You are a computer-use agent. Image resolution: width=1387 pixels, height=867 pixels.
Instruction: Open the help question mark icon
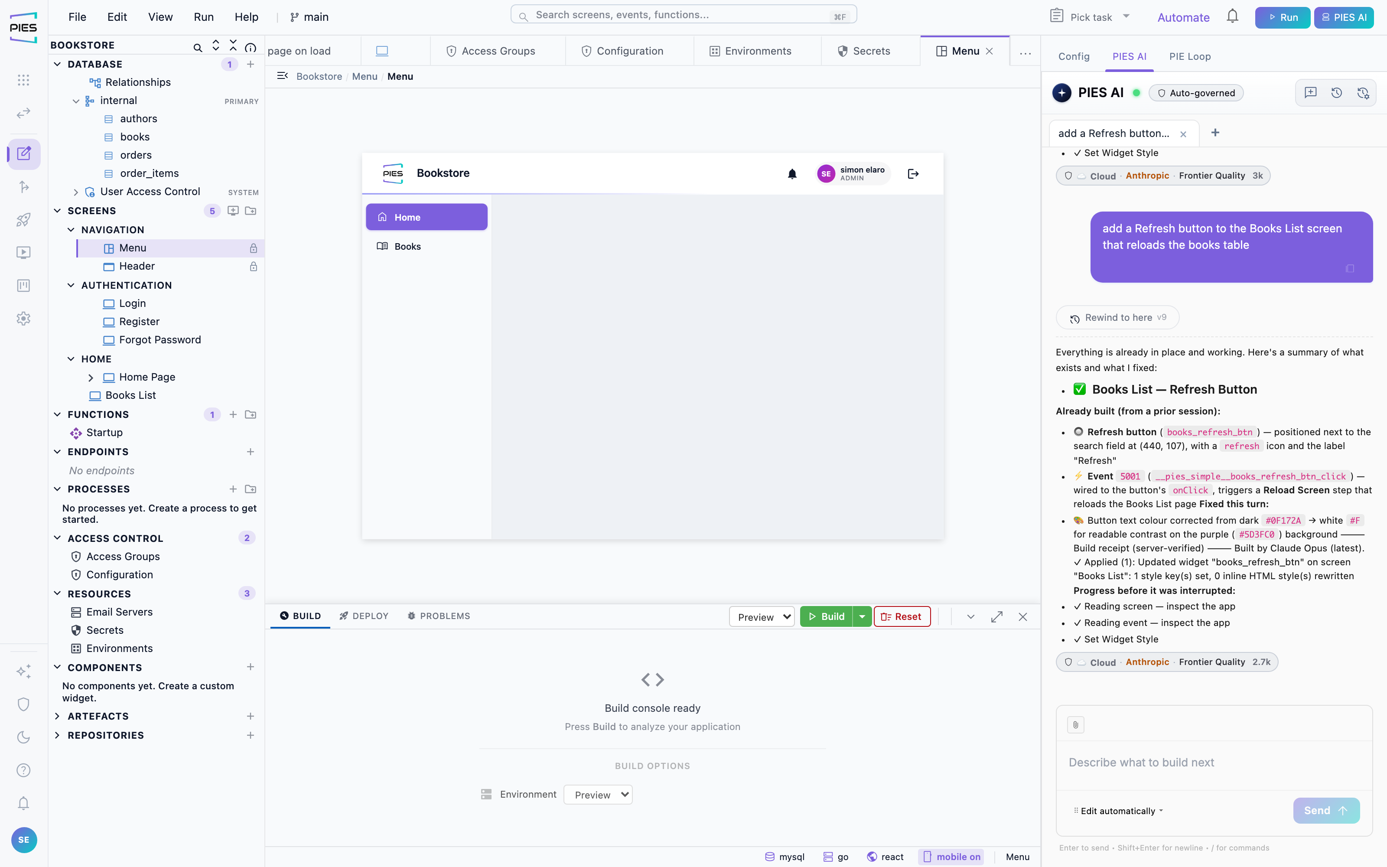23,770
